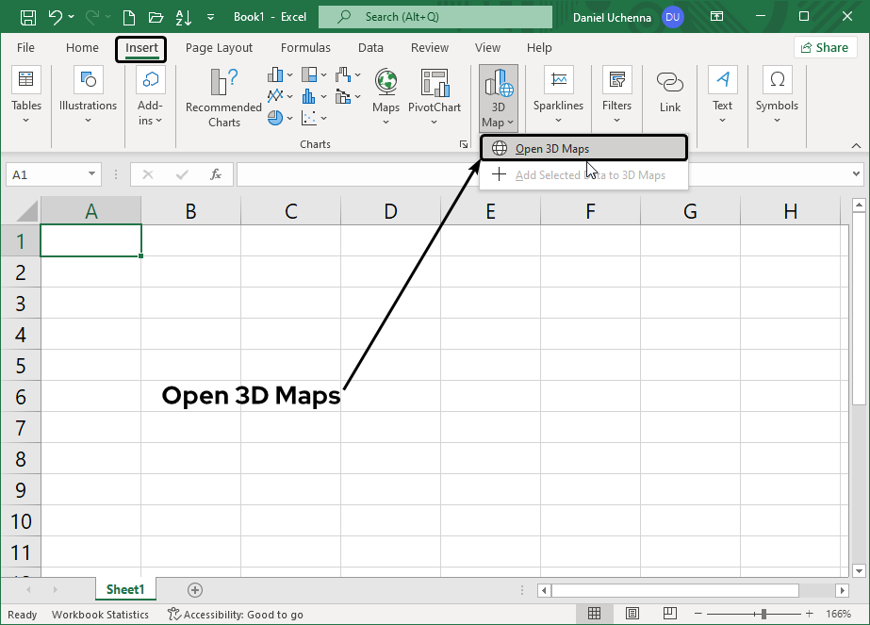Click the Normal view icon in status bar
The height and width of the screenshot is (625, 870).
(595, 613)
